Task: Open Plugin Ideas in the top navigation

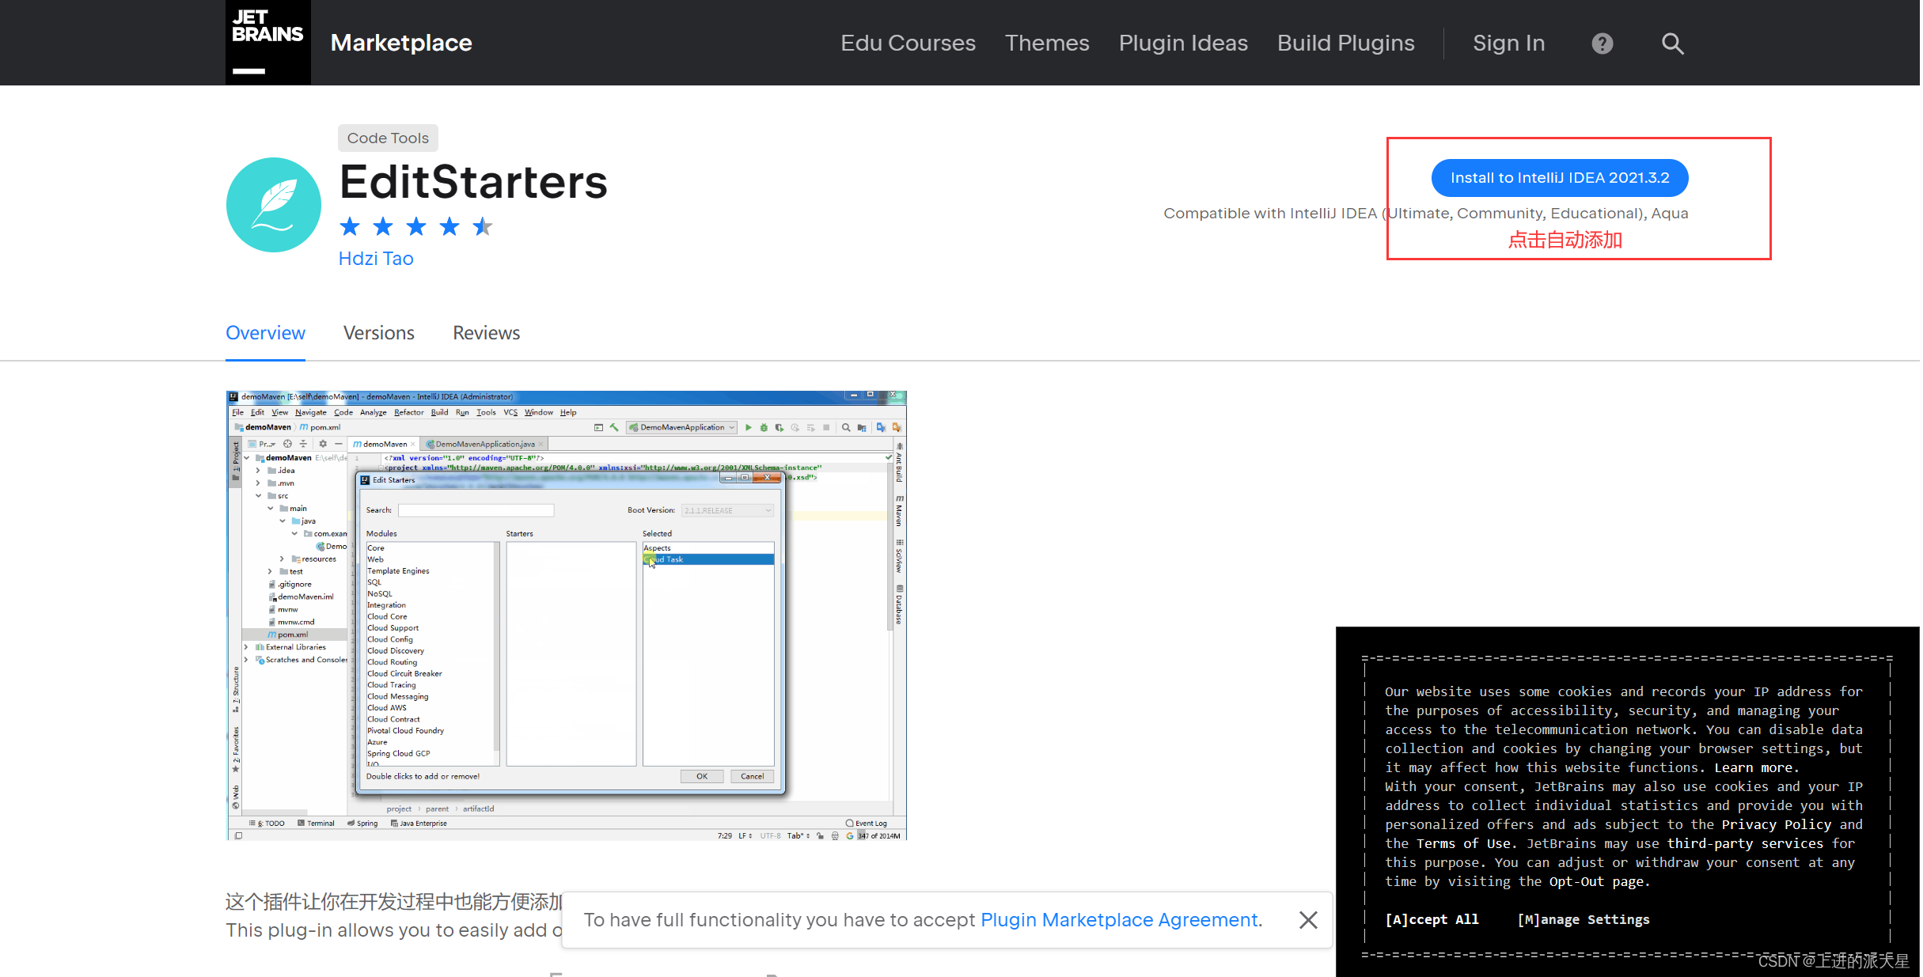Action: pyautogui.click(x=1183, y=43)
